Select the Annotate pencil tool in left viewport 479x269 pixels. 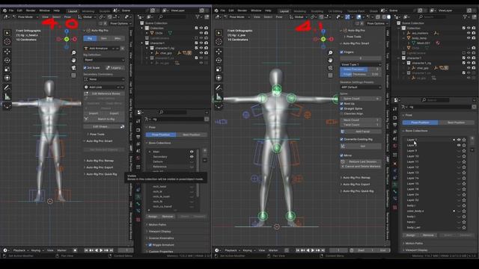point(7,87)
